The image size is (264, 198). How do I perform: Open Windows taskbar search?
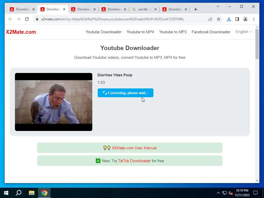[19, 193]
